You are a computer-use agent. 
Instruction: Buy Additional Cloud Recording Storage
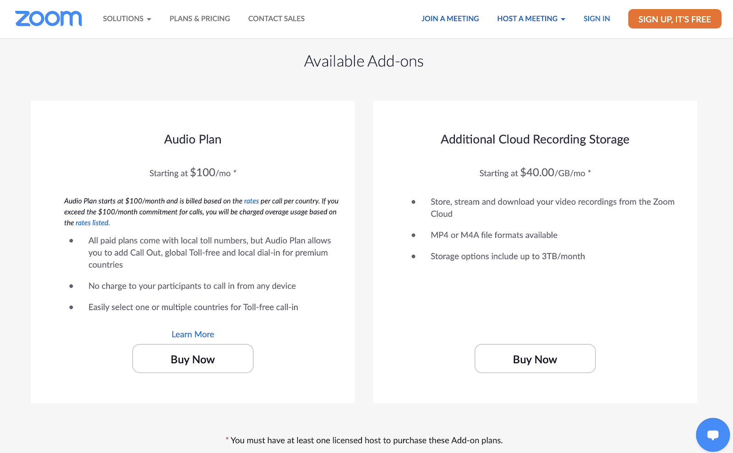[535, 359]
